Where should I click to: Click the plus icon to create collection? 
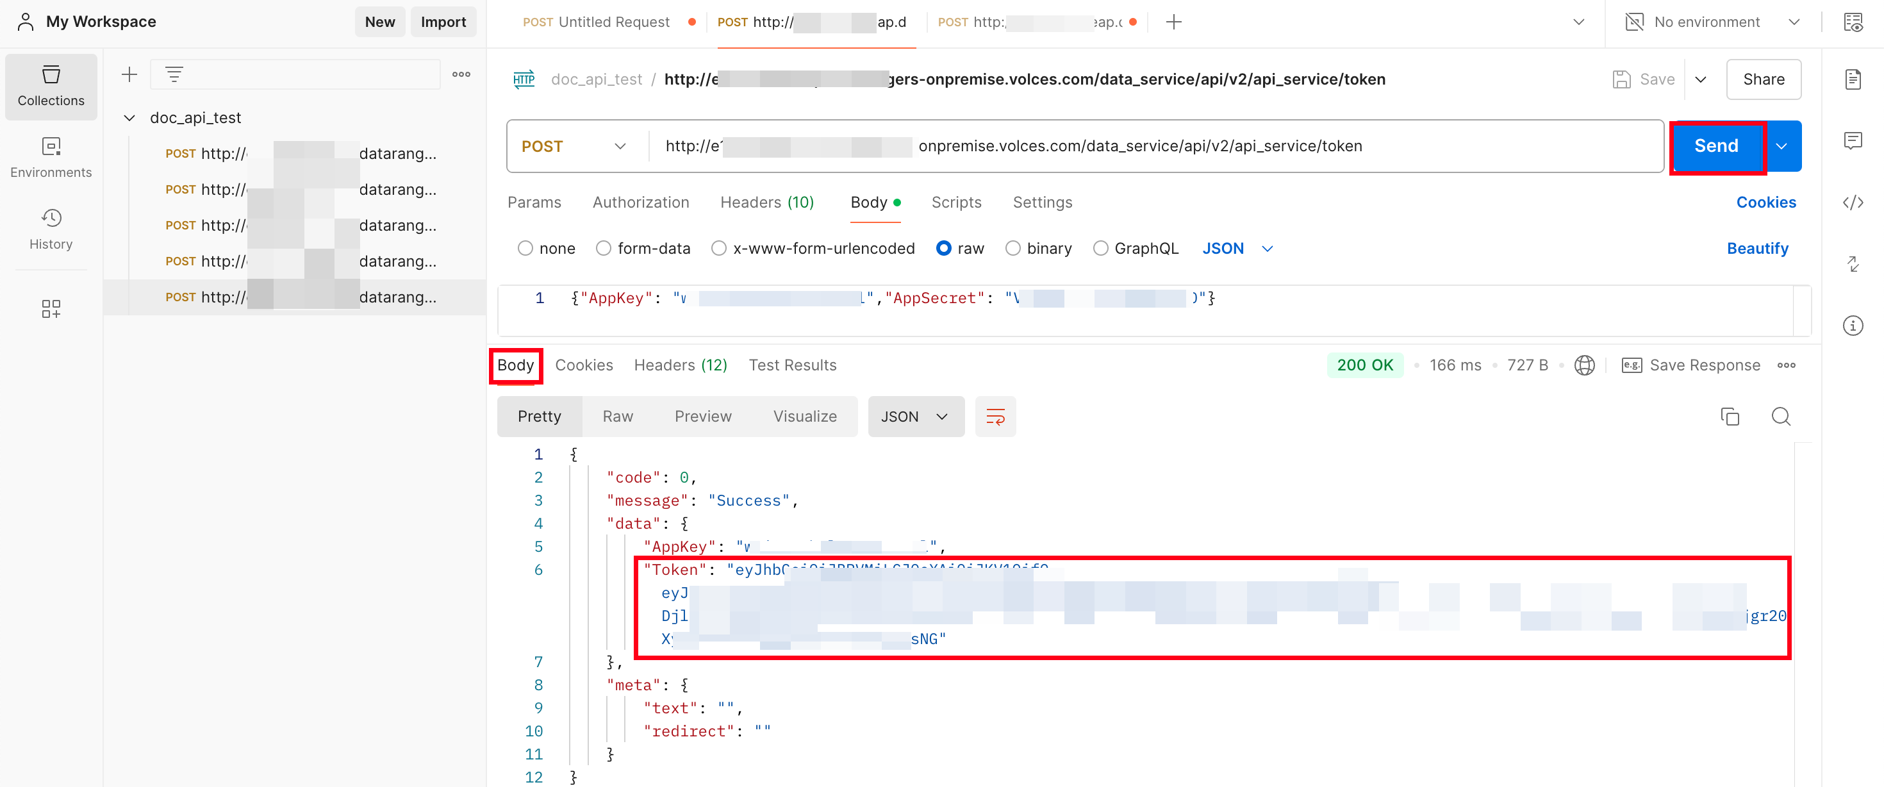(x=129, y=74)
